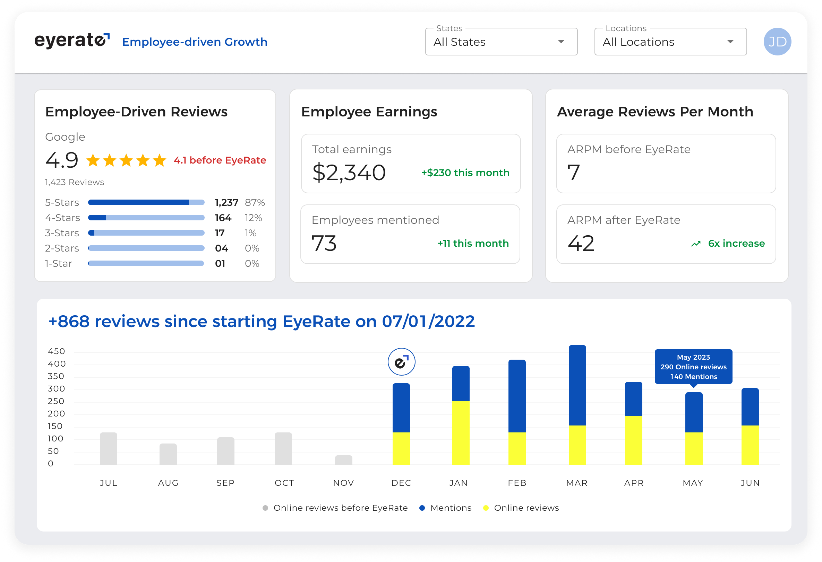The image size is (822, 562).
Task: Click the 4.1 before EyeRate label
Action: 220,160
